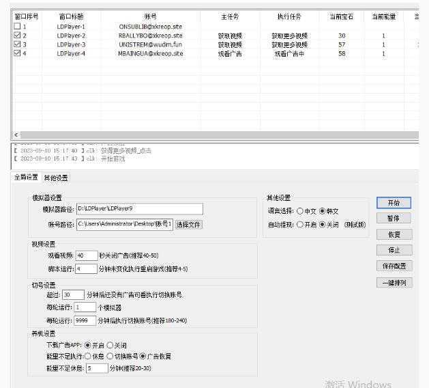The image size is (429, 388).
Task: Check the checkbox for window row 1
Action: [18, 27]
